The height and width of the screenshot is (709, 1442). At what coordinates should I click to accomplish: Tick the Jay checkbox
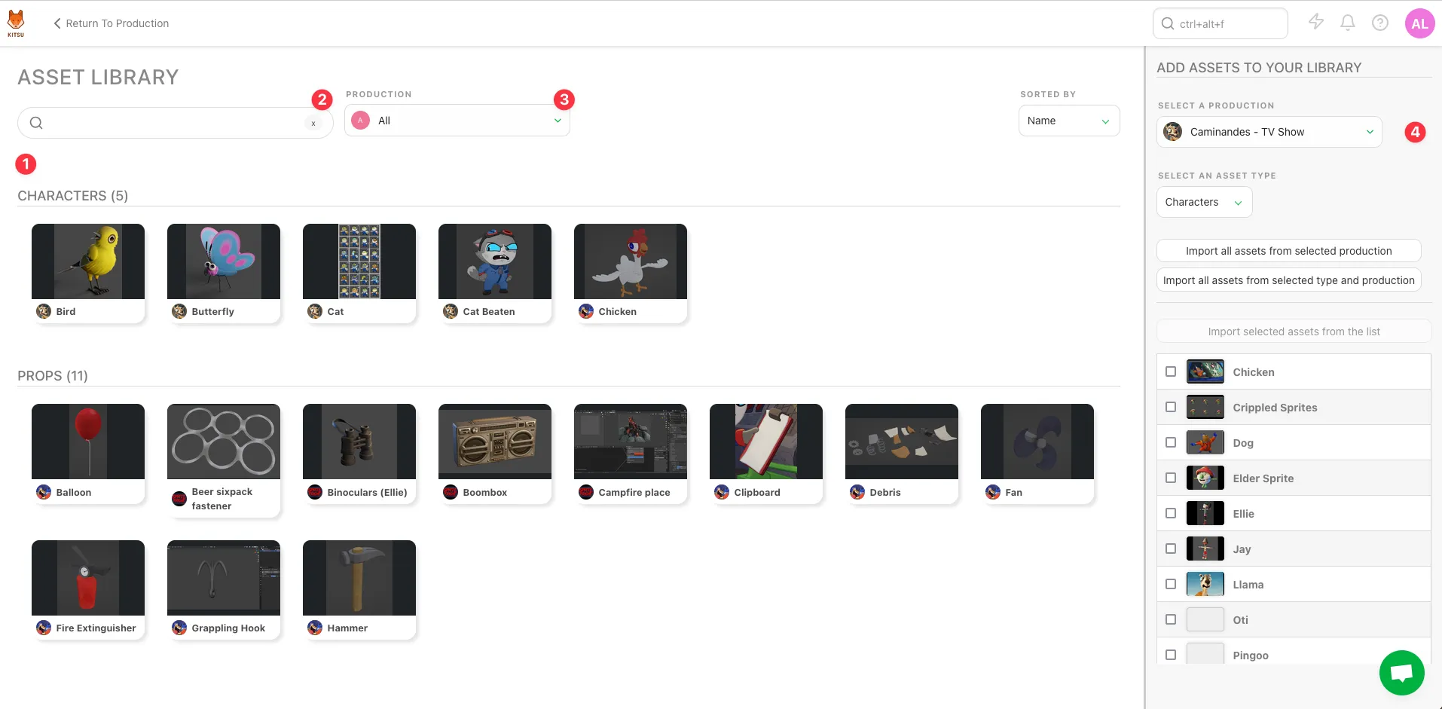pos(1171,549)
